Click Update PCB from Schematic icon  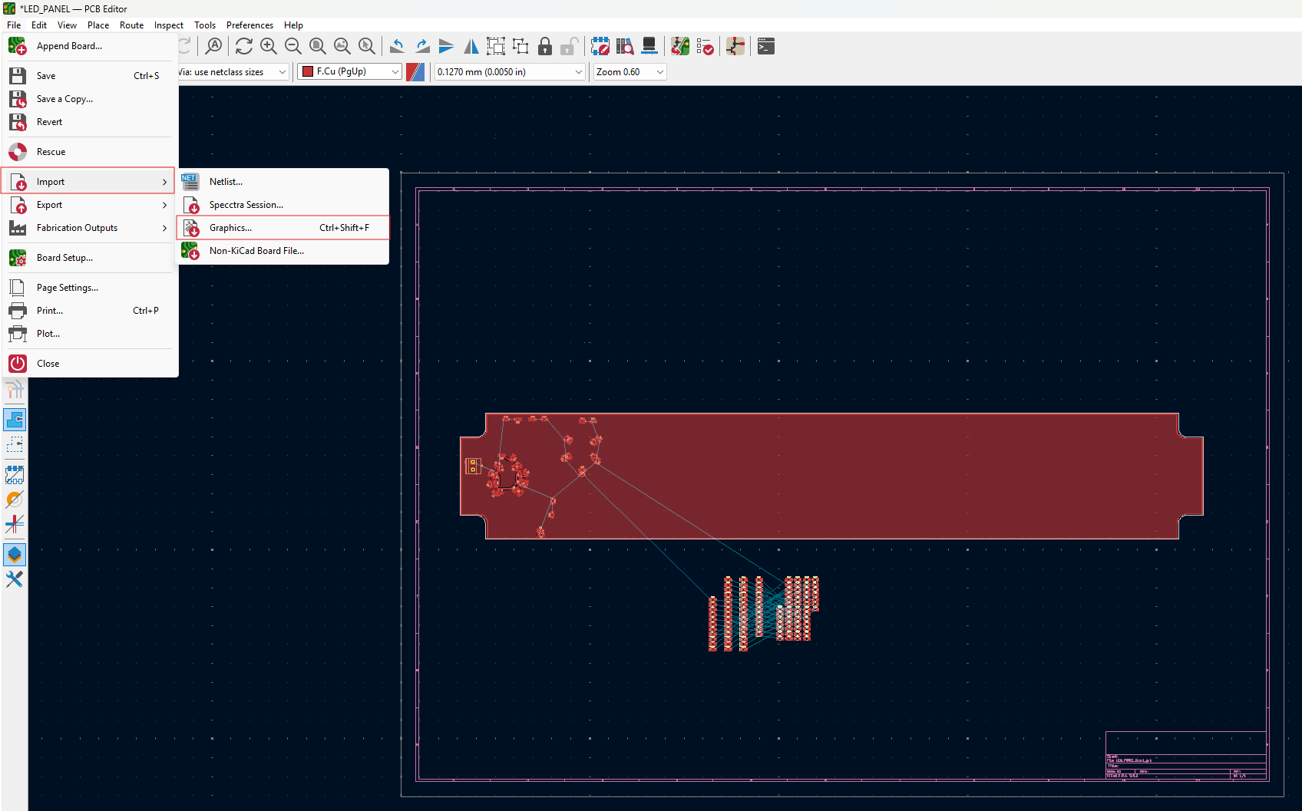[680, 46]
